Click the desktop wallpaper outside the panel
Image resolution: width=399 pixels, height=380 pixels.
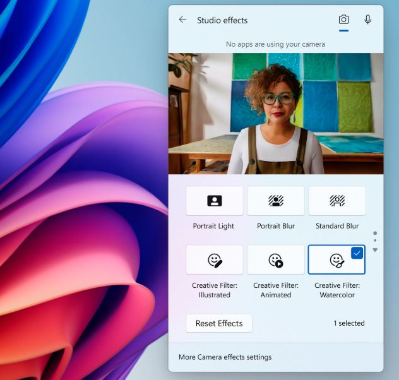[76, 189]
